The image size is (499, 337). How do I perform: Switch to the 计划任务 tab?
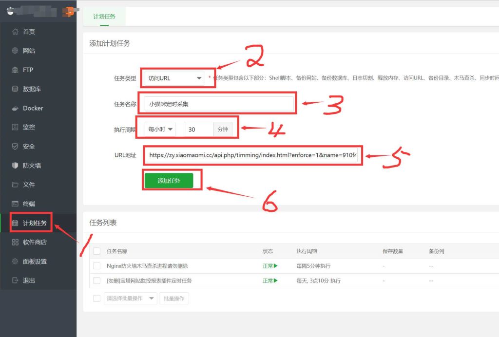(104, 16)
